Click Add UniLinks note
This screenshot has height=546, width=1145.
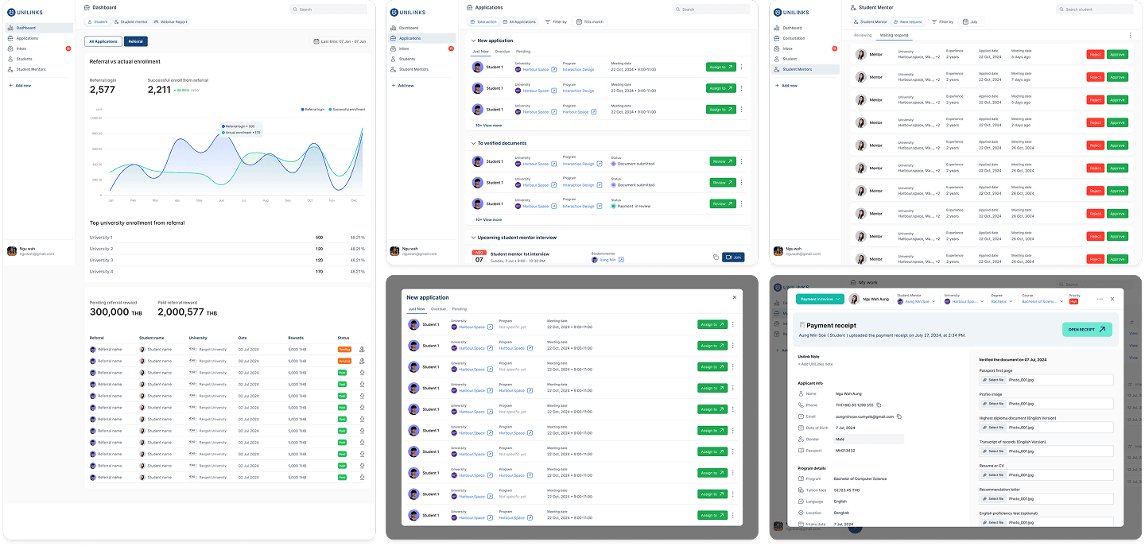coord(815,363)
